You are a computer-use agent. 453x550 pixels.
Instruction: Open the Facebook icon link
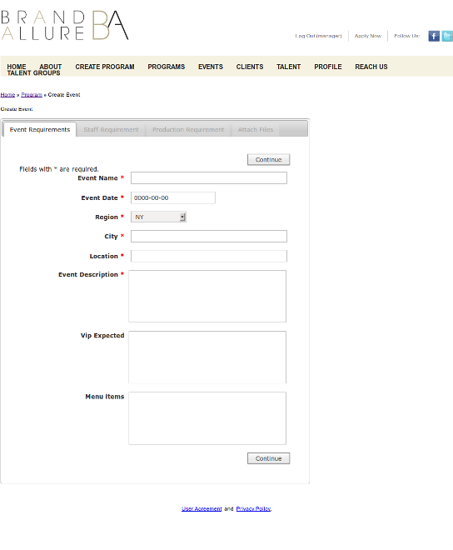[434, 36]
